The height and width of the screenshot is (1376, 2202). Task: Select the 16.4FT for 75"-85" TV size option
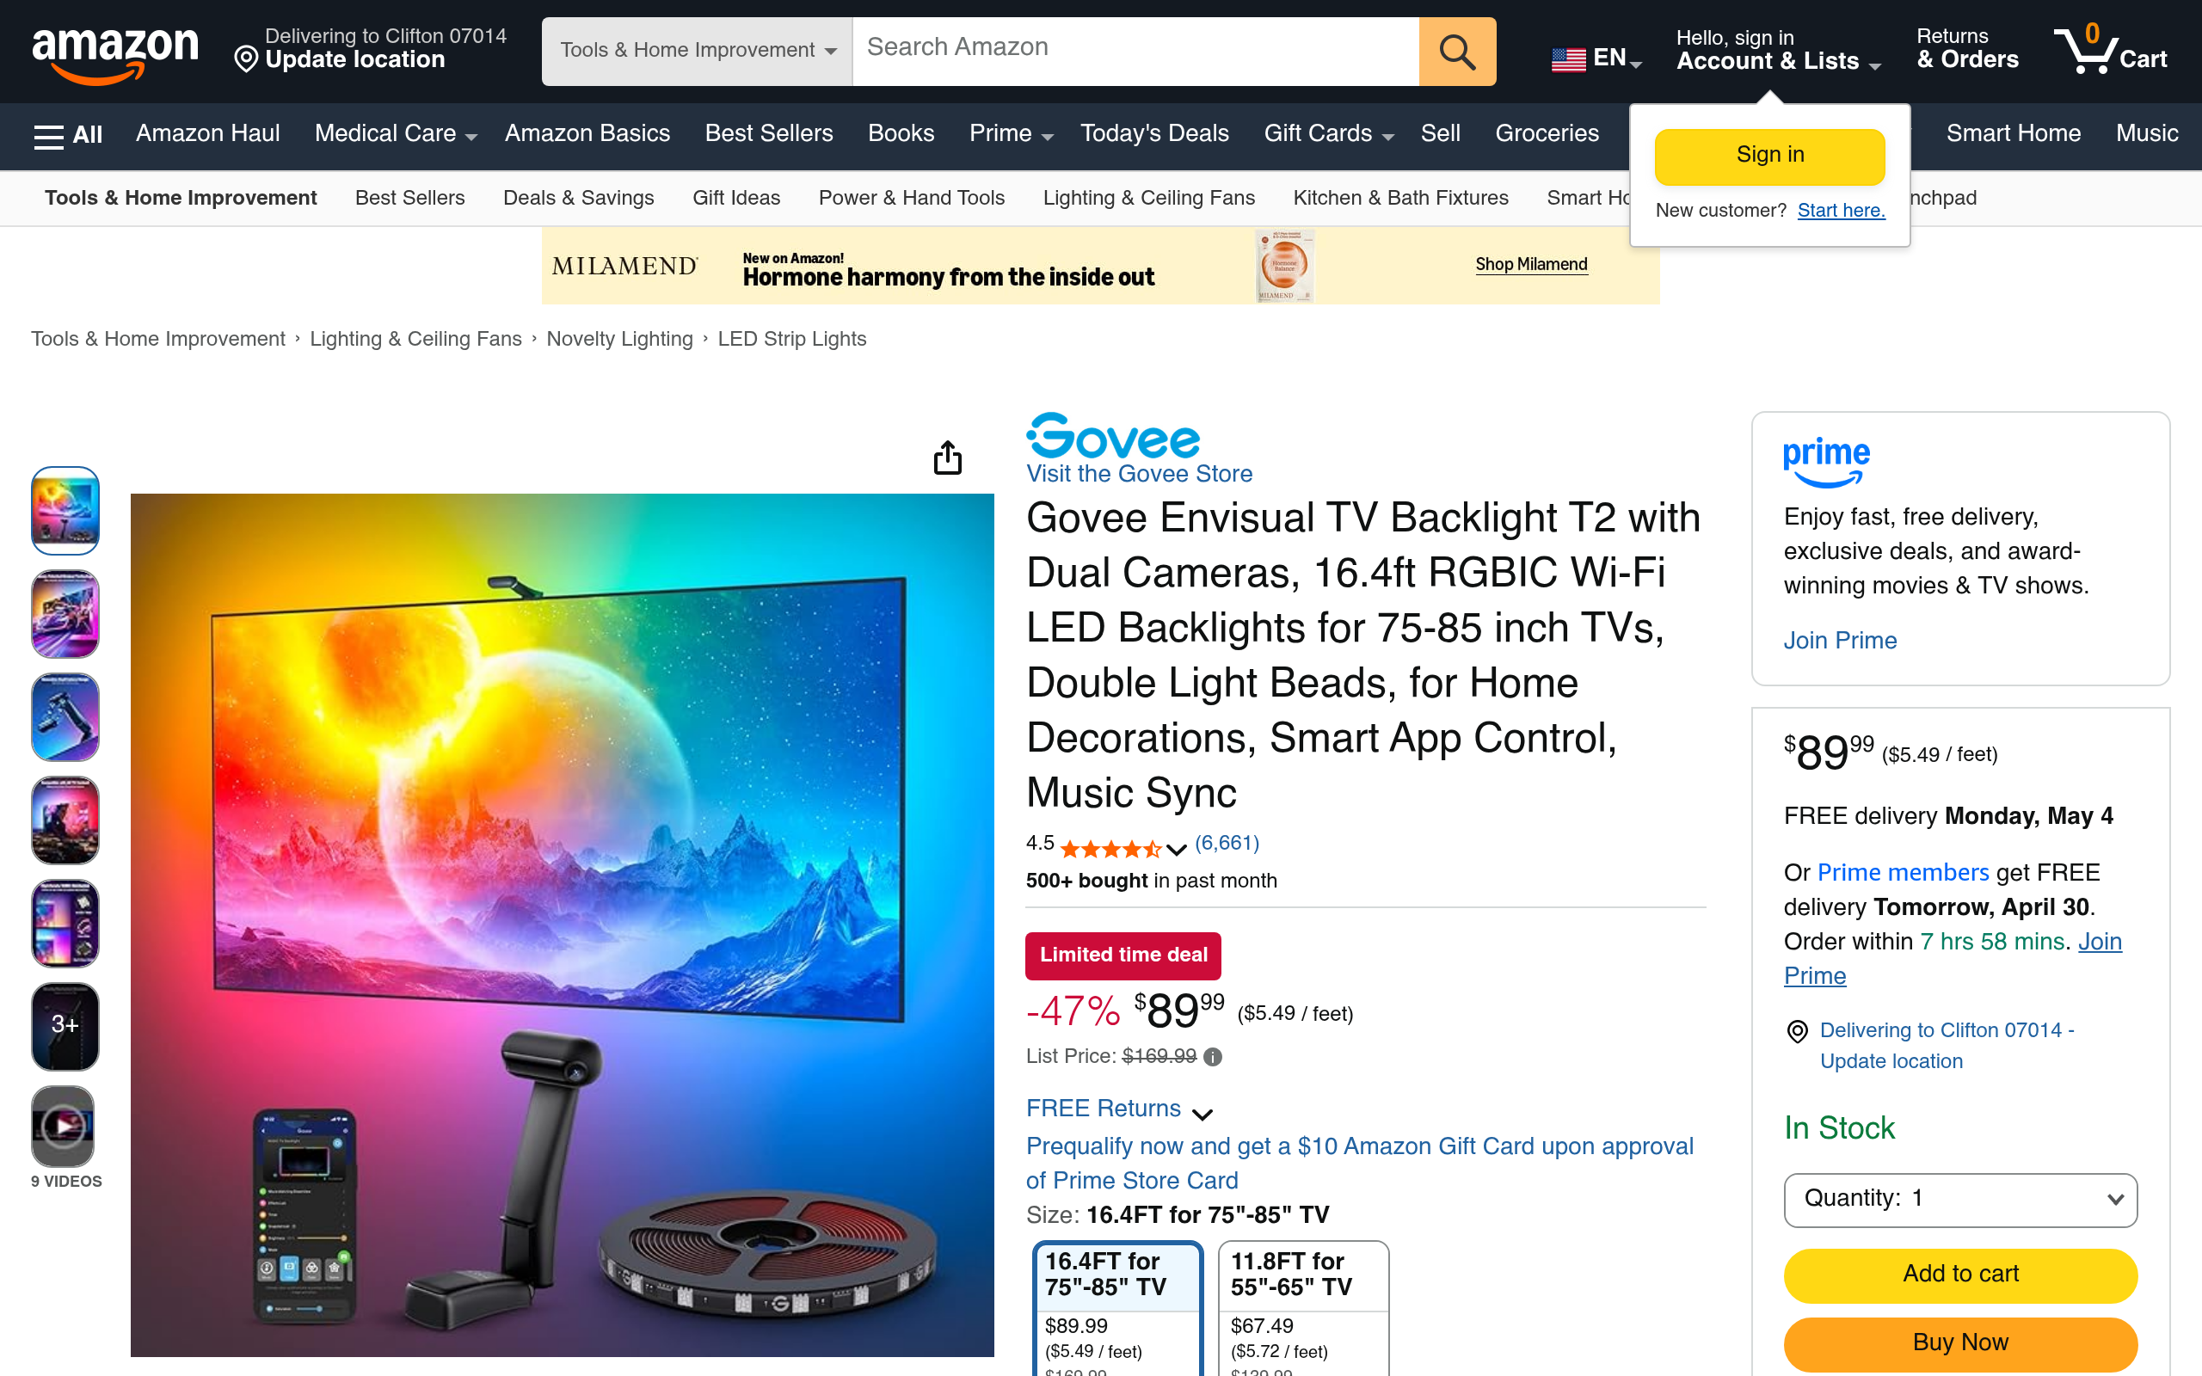tap(1117, 1309)
